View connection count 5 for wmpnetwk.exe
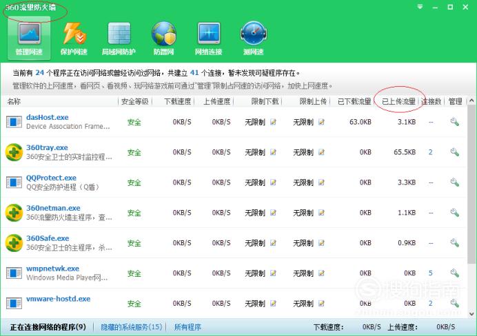Viewport: 477px width, 336px height. point(430,273)
